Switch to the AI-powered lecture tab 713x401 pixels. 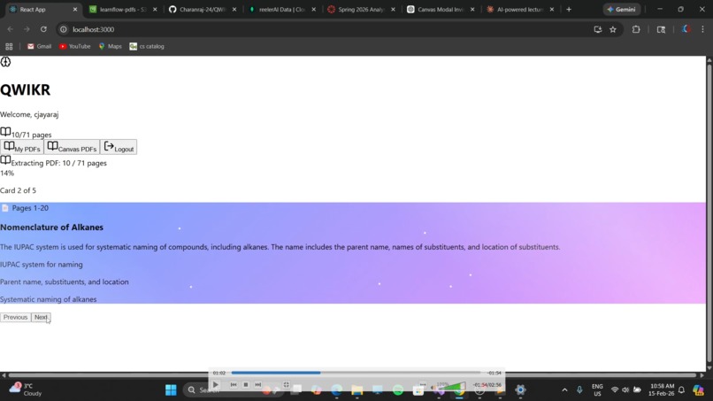(x=520, y=9)
